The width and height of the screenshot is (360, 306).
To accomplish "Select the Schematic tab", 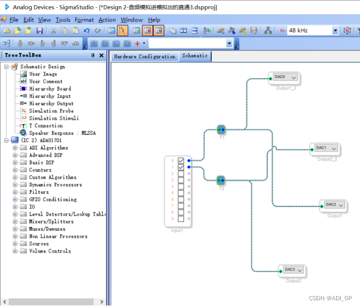I will pyautogui.click(x=195, y=56).
